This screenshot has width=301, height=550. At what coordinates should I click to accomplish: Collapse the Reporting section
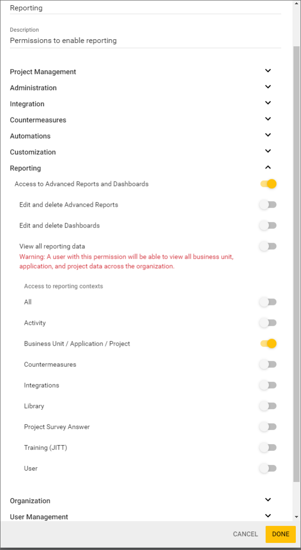point(268,167)
